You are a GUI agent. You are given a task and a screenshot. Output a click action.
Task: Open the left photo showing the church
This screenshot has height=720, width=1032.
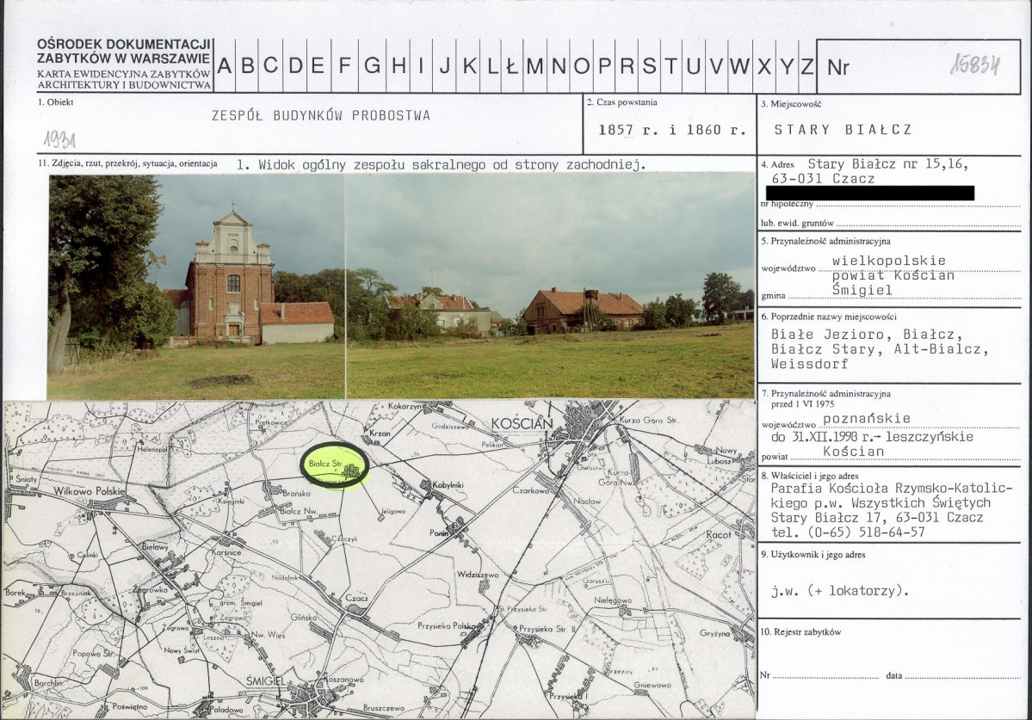coord(196,286)
